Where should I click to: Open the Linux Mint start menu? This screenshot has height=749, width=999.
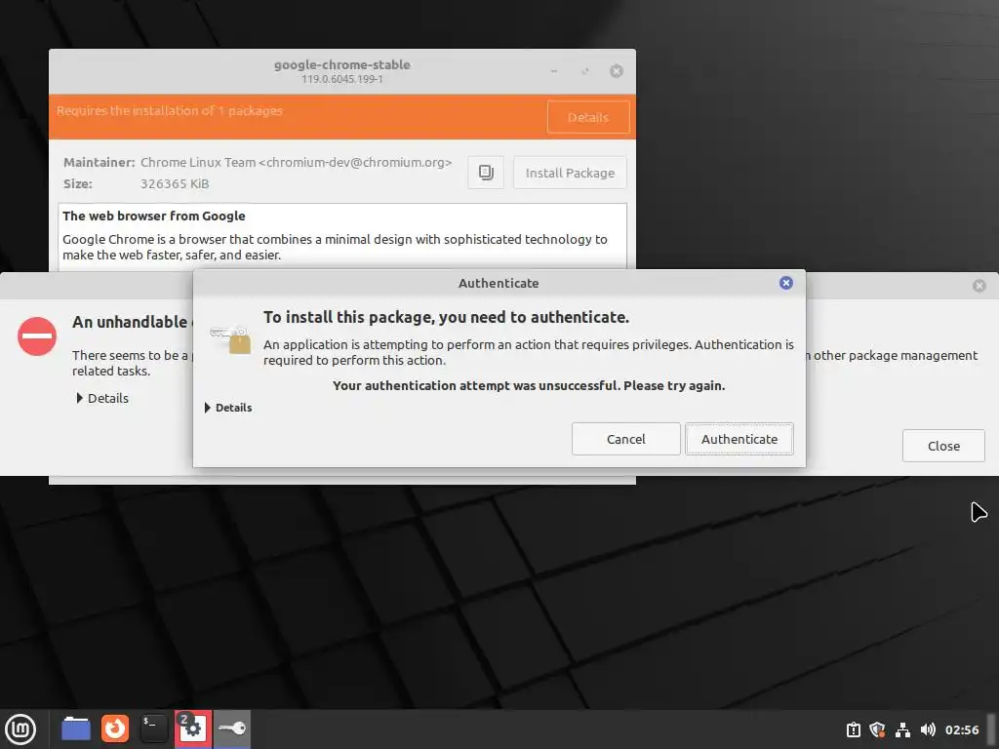tap(20, 729)
